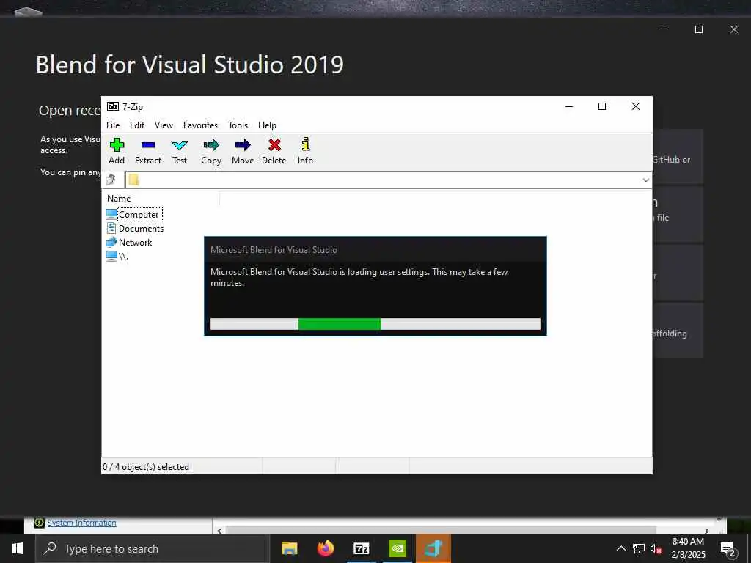Click the Move toolbar icon
Image resolution: width=751 pixels, height=563 pixels.
tap(243, 151)
